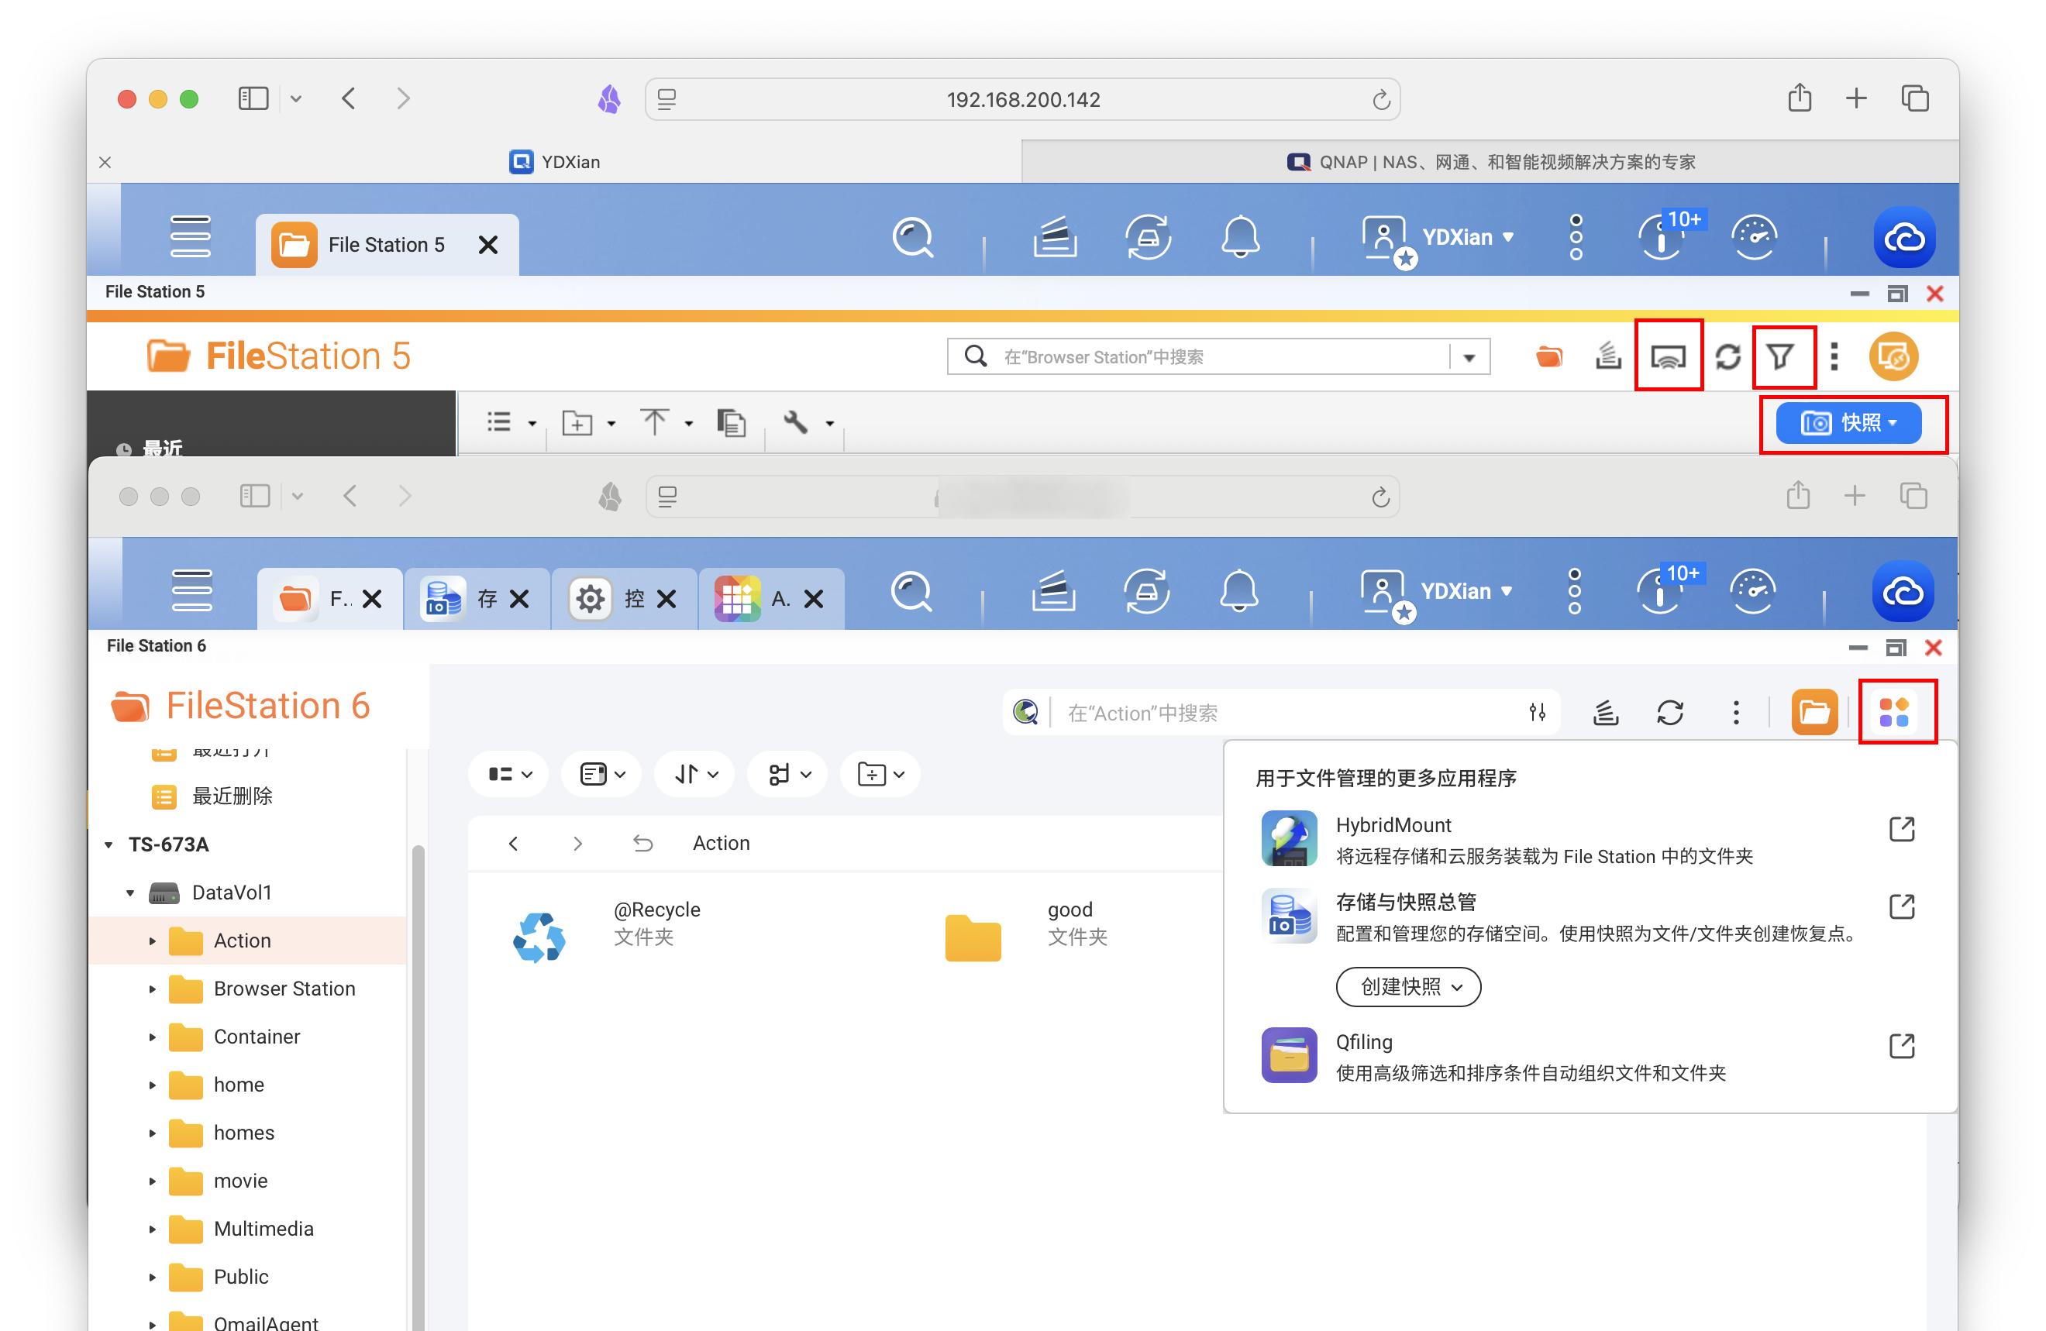Select 最近删除 in the sidebar

(x=230, y=796)
